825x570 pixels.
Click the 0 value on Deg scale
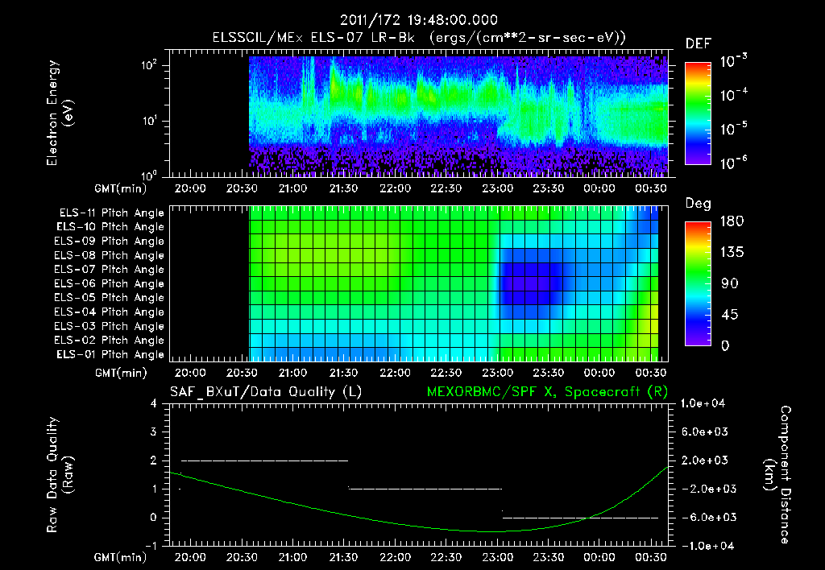click(725, 345)
